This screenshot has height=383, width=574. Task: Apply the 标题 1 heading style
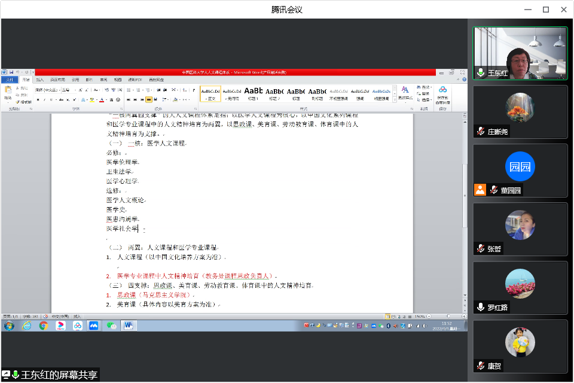click(253, 93)
